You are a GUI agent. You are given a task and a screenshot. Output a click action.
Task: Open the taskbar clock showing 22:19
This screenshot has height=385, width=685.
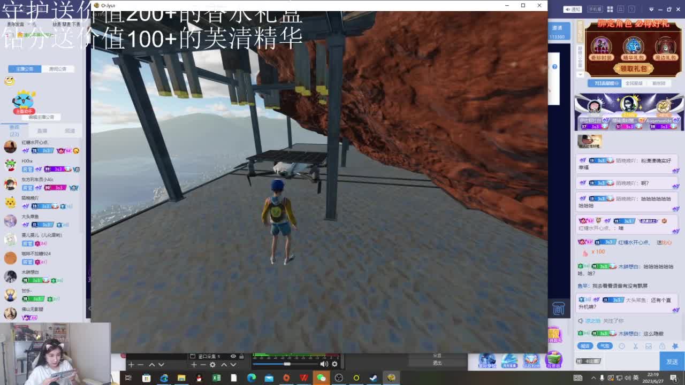[x=653, y=378]
